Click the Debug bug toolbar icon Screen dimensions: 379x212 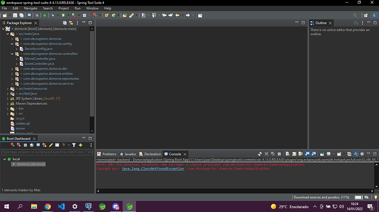(53, 15)
